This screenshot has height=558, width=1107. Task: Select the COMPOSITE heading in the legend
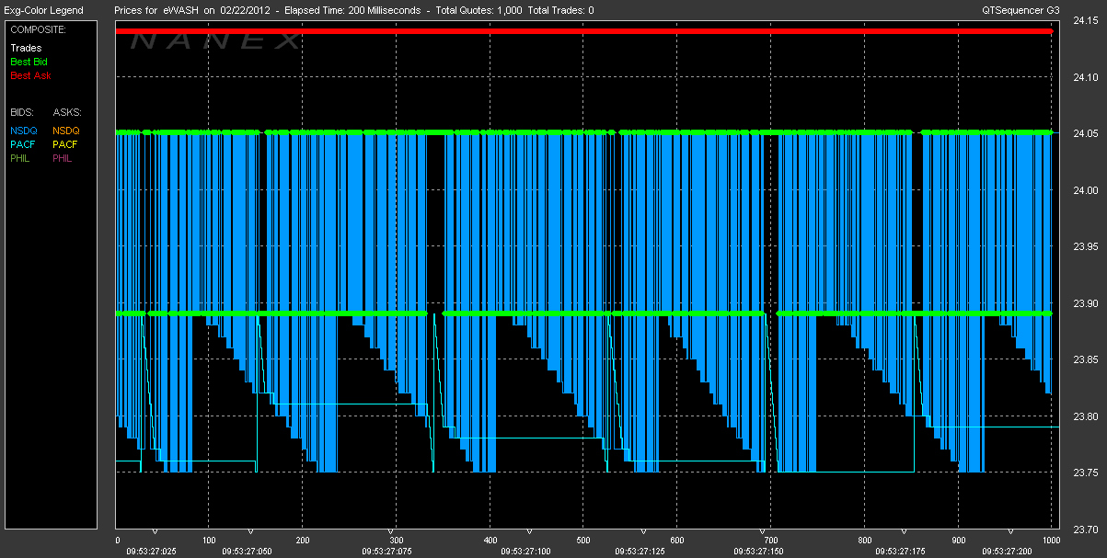(40, 29)
